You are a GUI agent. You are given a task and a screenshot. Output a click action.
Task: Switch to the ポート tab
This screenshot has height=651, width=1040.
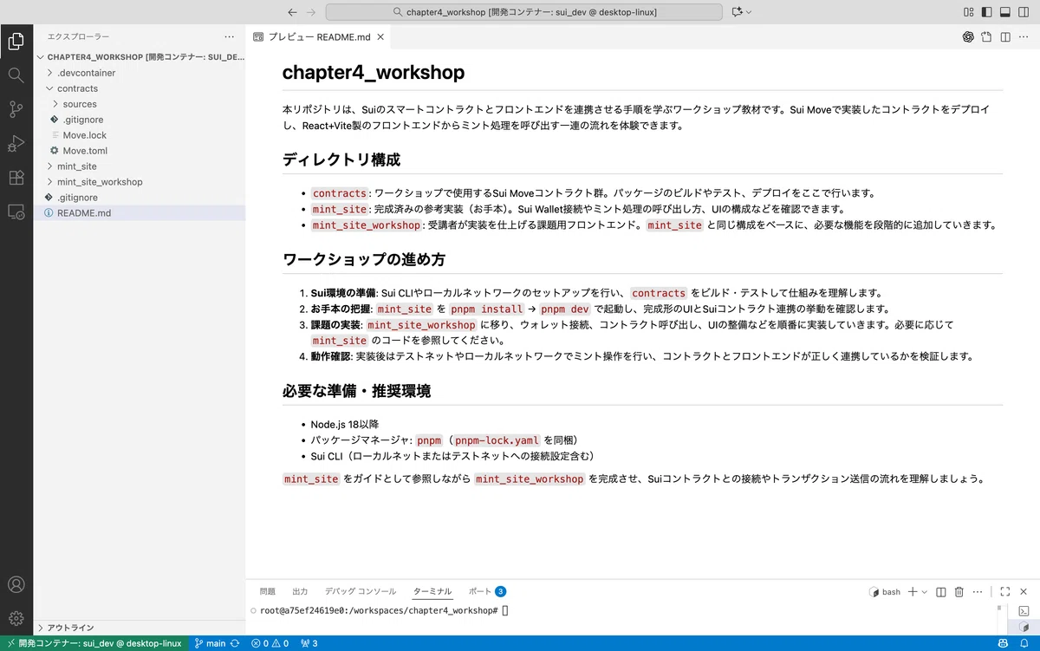click(x=487, y=592)
